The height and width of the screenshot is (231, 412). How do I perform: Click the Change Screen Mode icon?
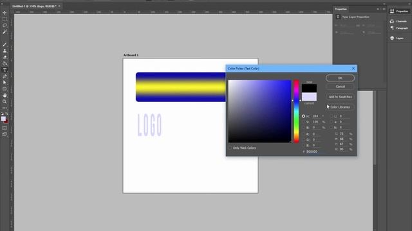[5, 134]
